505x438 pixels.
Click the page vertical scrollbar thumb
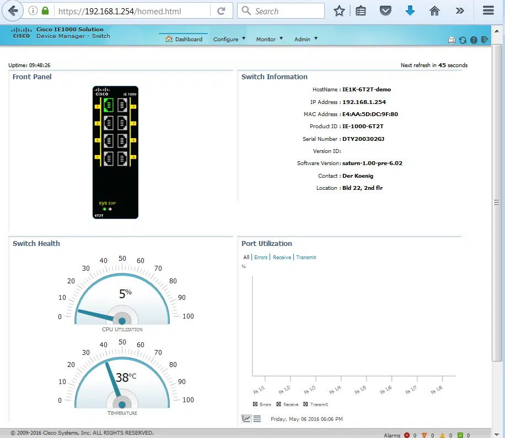(497, 202)
